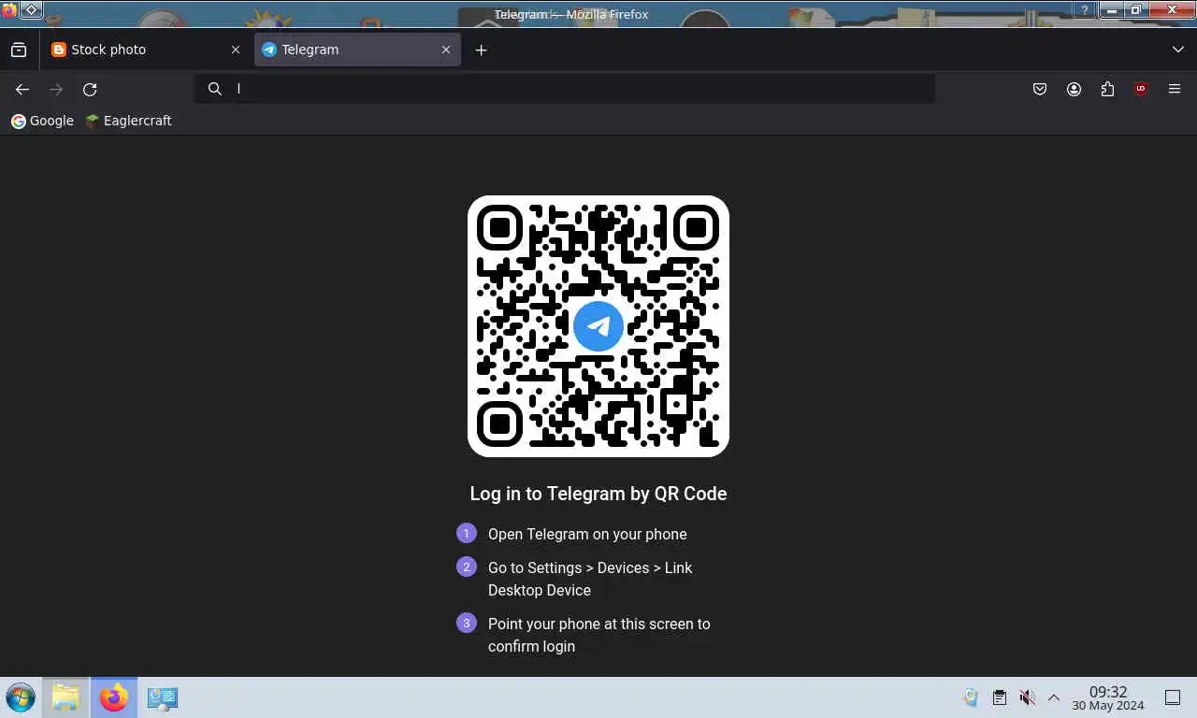Click the first system tray applet icon
Screen dimensions: 1197x718
971,697
